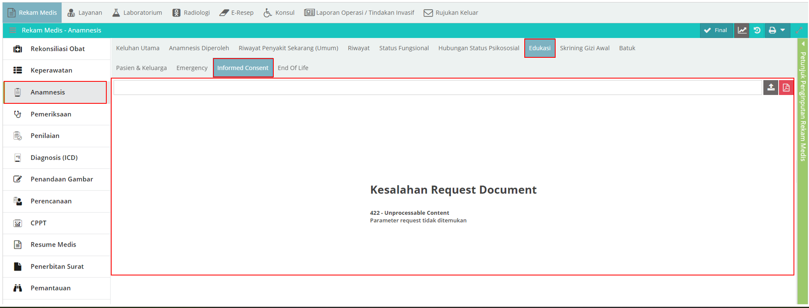Click the history refresh icon
The image size is (809, 308).
click(757, 30)
